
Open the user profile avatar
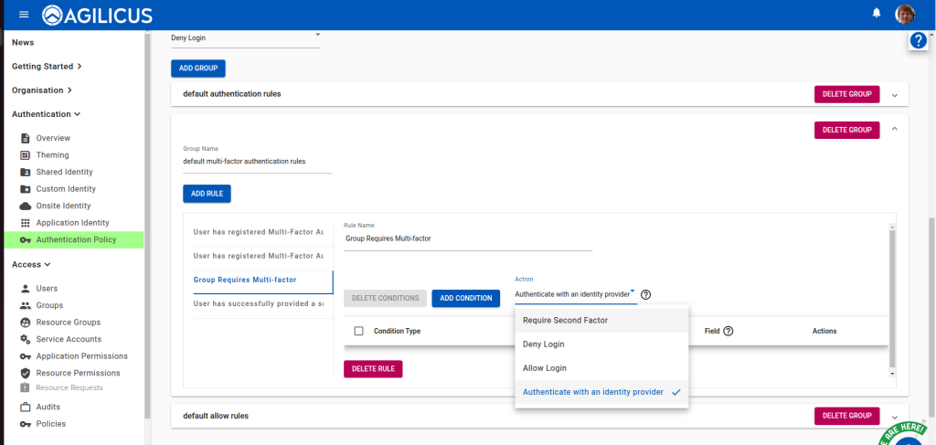[x=905, y=14]
